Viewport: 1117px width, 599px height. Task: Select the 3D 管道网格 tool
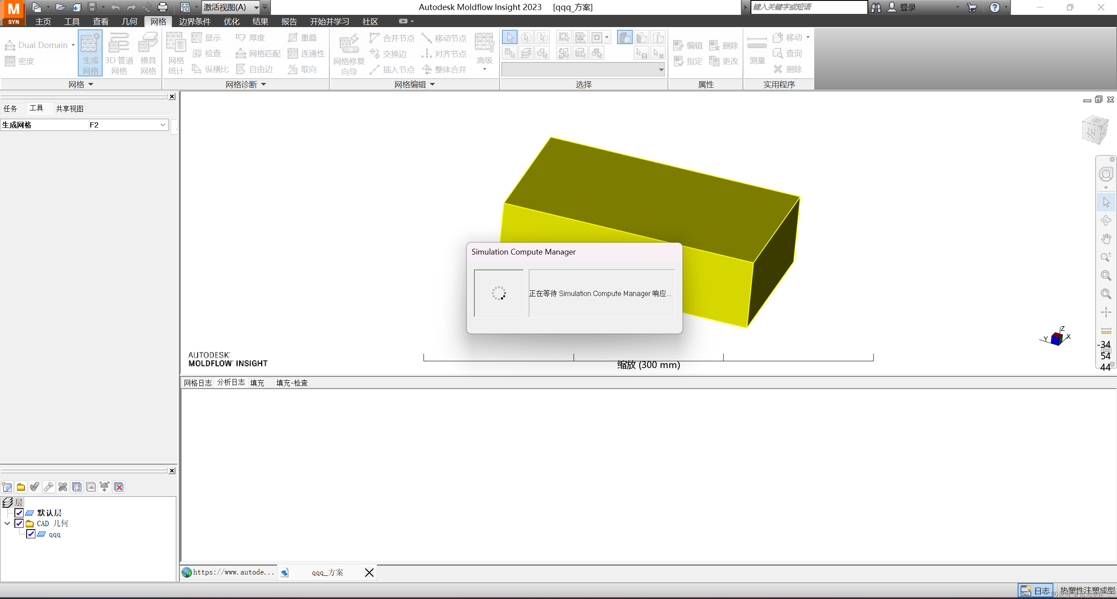coord(119,53)
